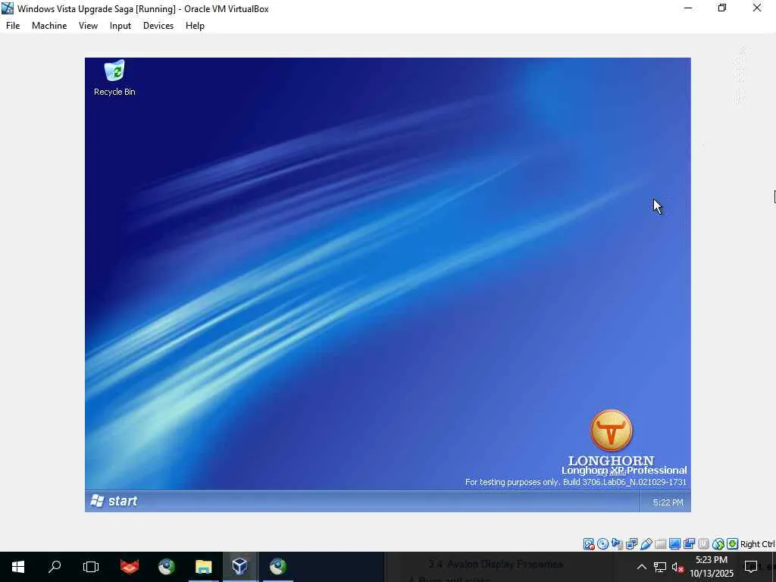776x582 pixels.
Task: Close the VirtualBox VM window
Action: coord(757,8)
